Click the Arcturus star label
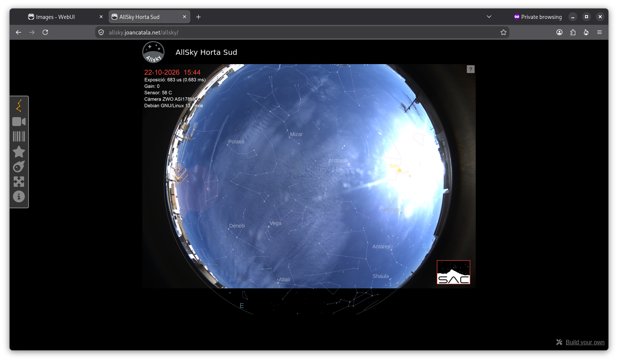 pyautogui.click(x=338, y=160)
